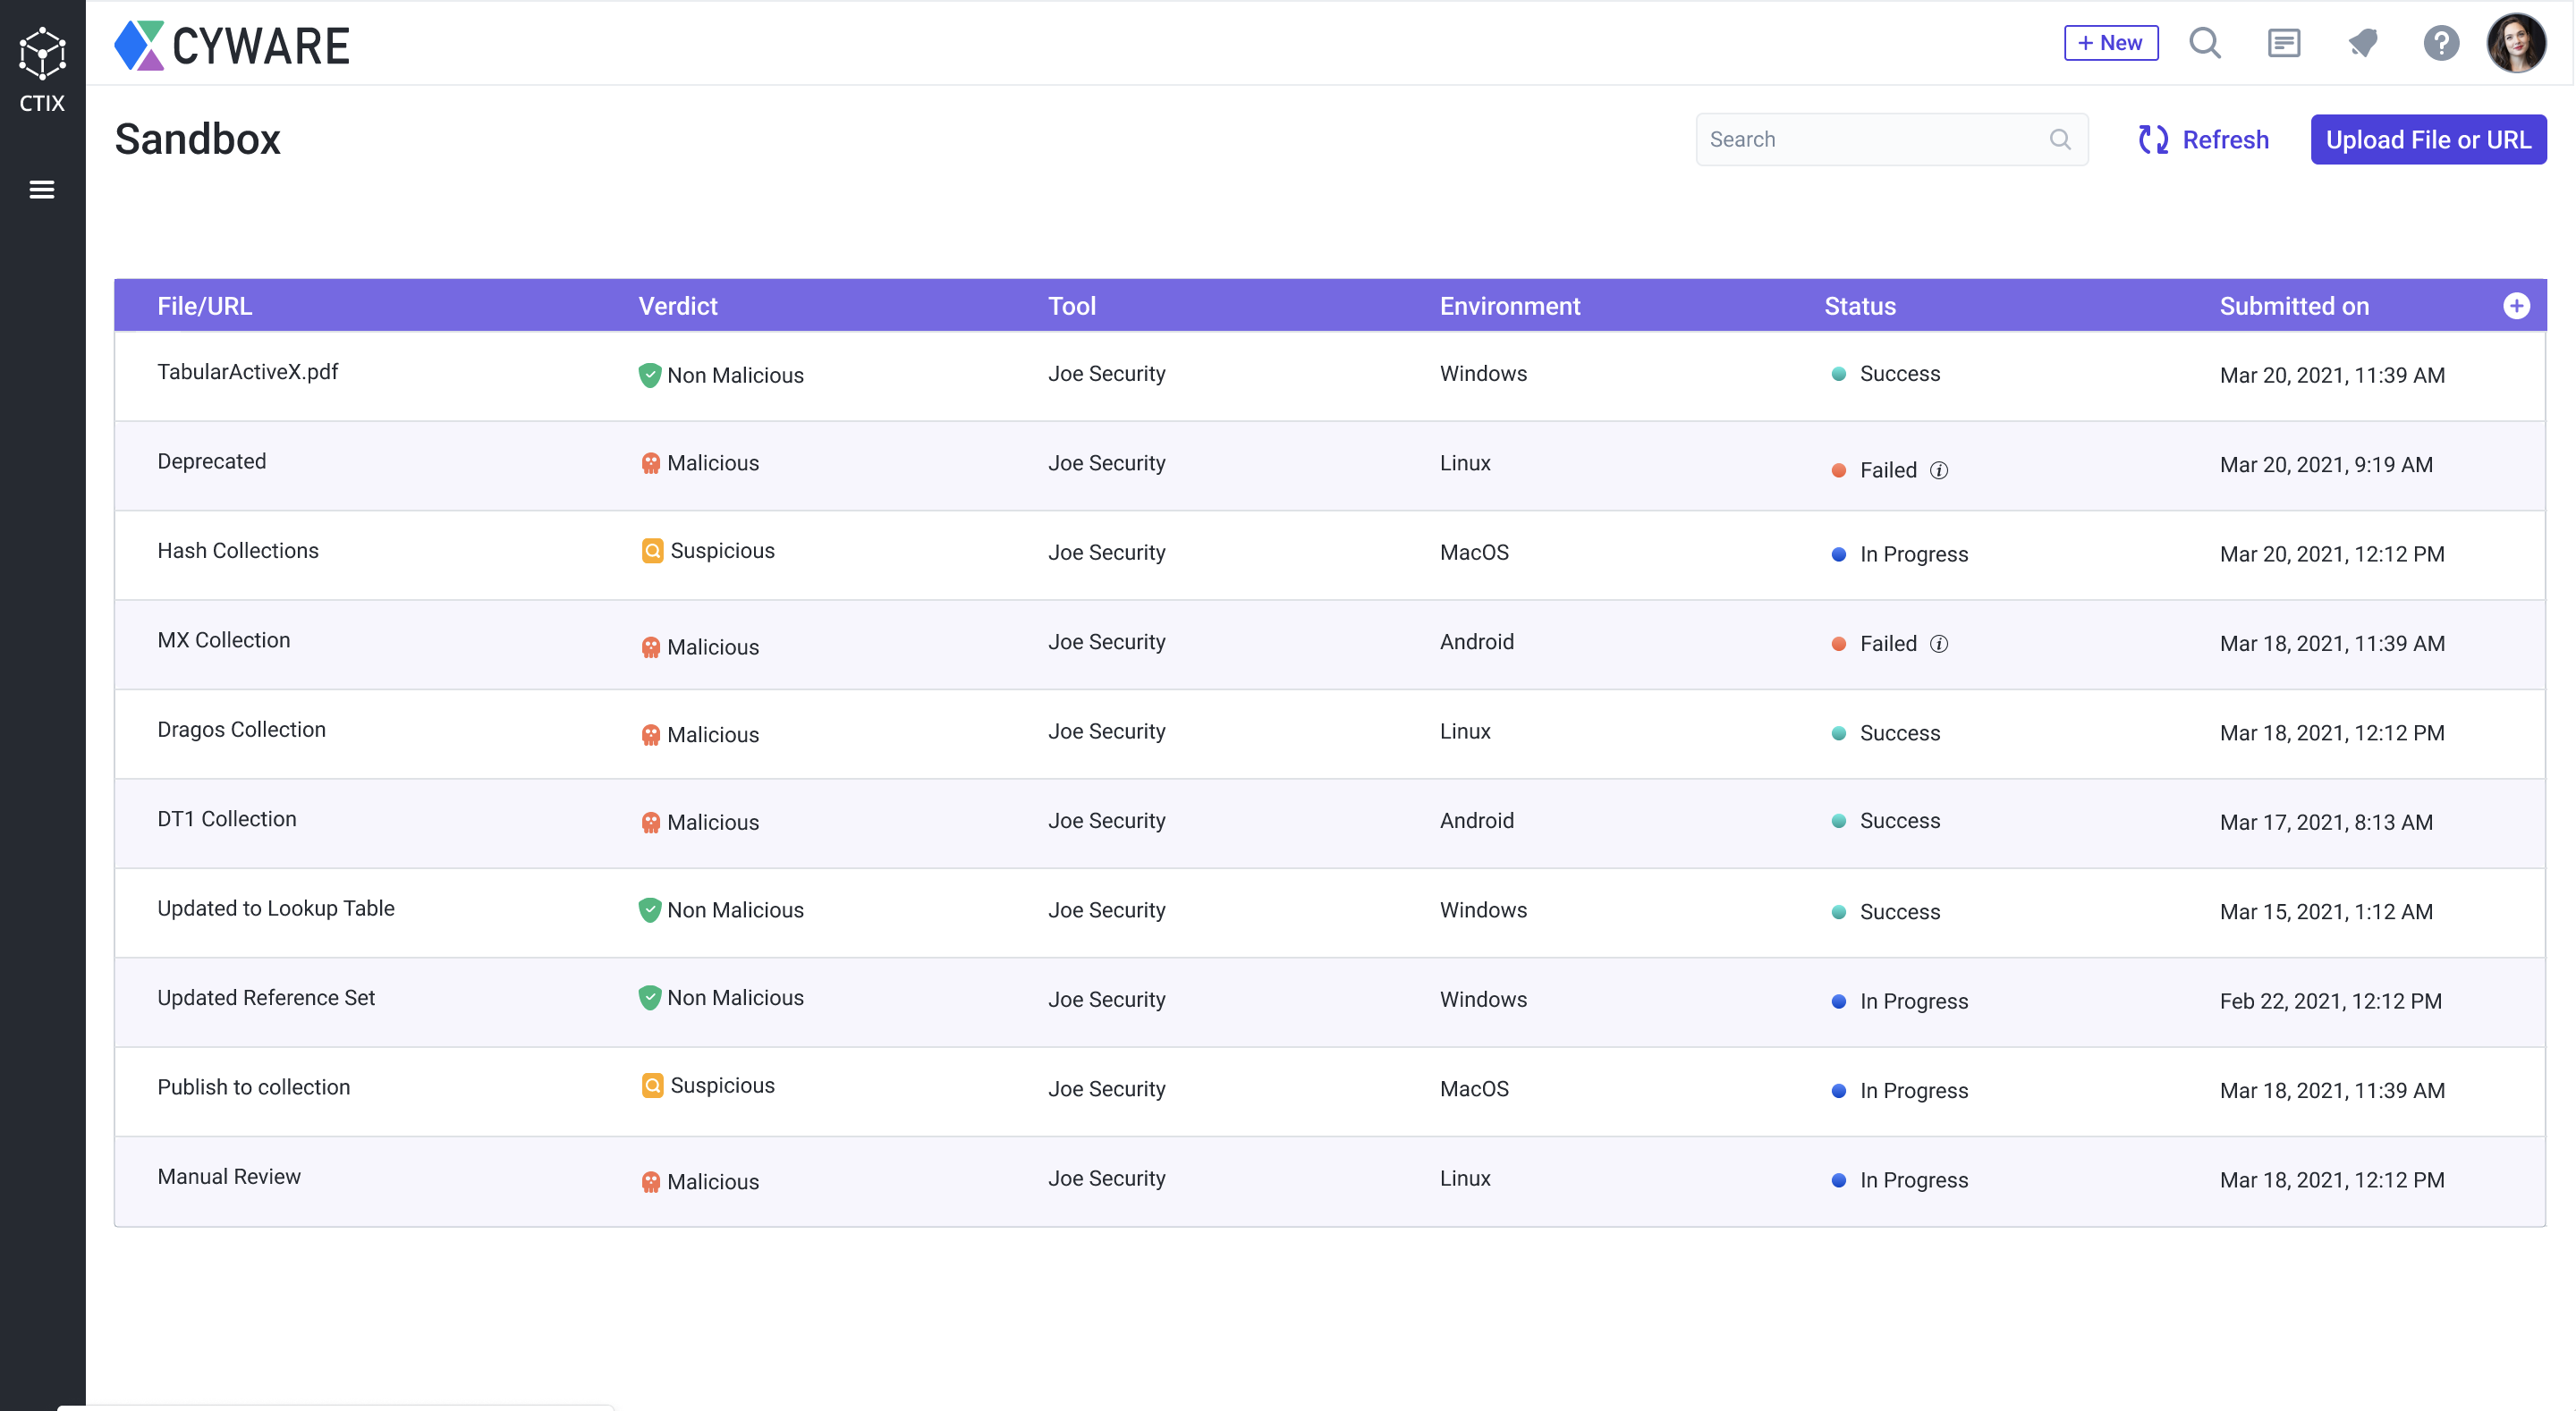Open the user profile avatar
Screen dimensions: 2576x1411
pyautogui.click(x=2516, y=43)
